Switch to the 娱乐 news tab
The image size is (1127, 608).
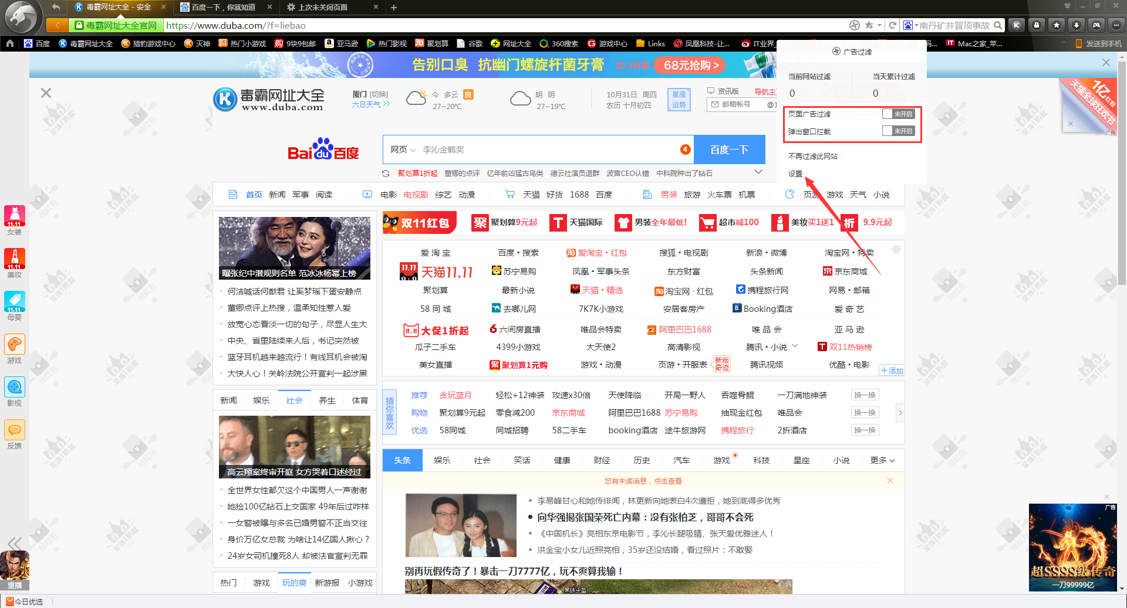click(x=442, y=460)
